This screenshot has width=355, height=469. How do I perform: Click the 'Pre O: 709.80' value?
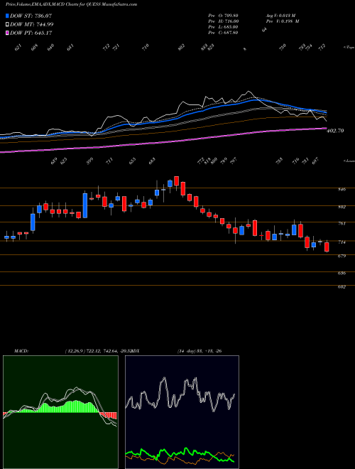223,16
